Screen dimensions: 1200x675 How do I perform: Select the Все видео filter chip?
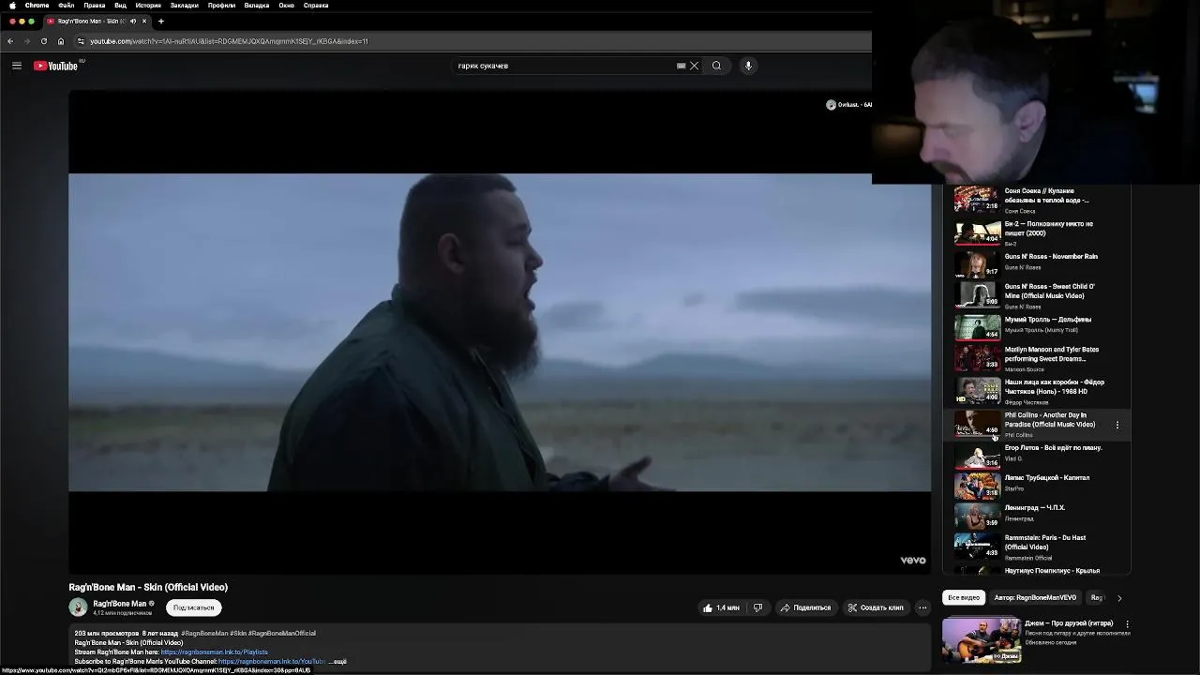point(964,597)
